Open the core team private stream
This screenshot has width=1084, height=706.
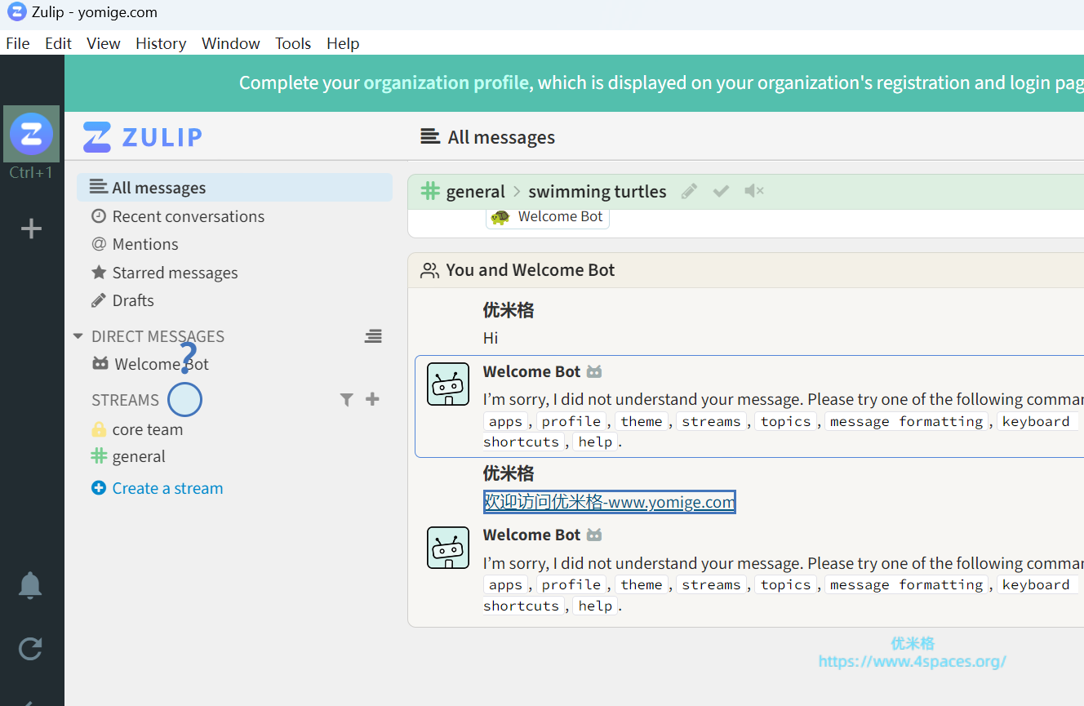click(147, 429)
